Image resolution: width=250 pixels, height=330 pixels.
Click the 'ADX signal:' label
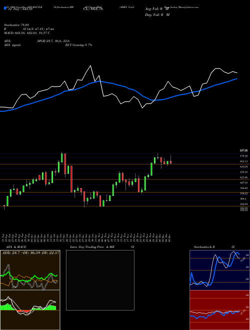point(12,45)
